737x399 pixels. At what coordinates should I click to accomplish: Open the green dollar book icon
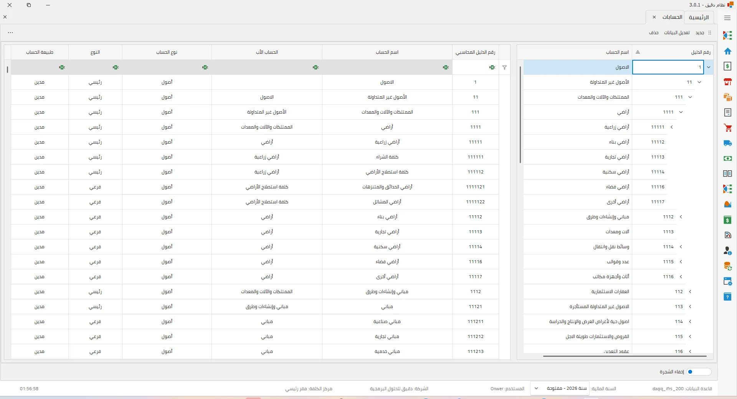727,220
